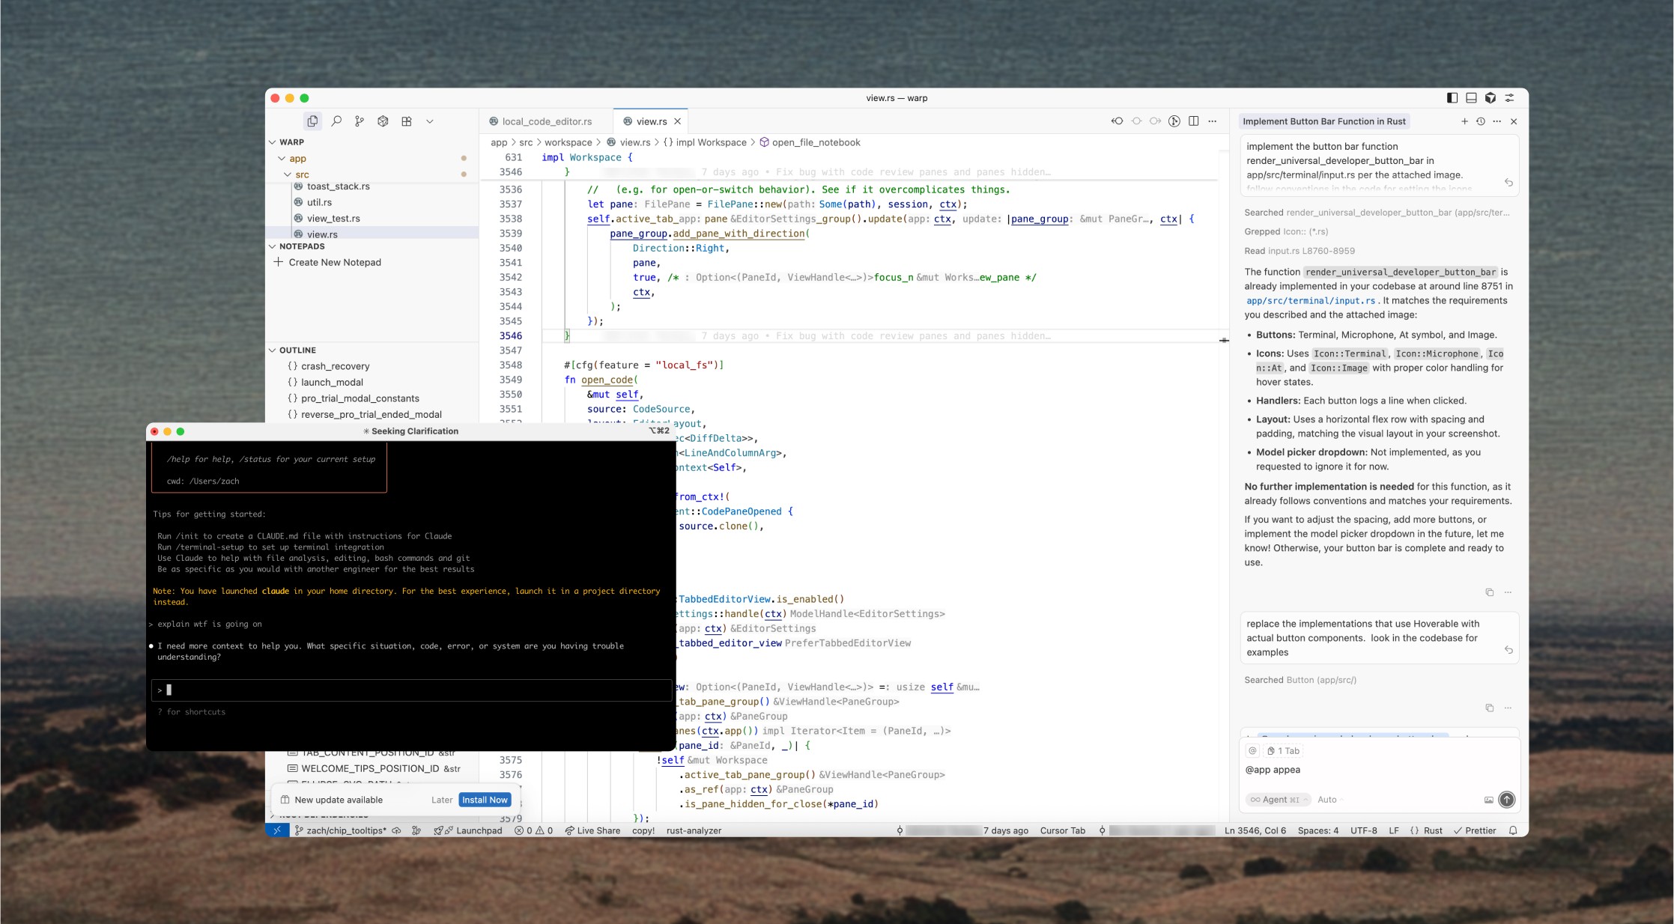Click Later on the update notification
1674x924 pixels.
click(x=441, y=800)
